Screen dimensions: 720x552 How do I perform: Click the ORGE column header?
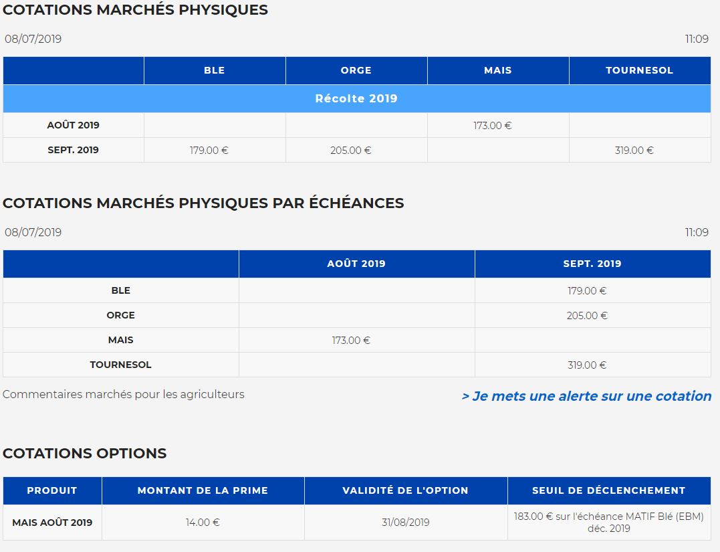356,70
